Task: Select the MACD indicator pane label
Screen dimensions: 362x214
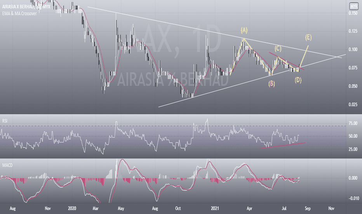Action: click(x=7, y=165)
